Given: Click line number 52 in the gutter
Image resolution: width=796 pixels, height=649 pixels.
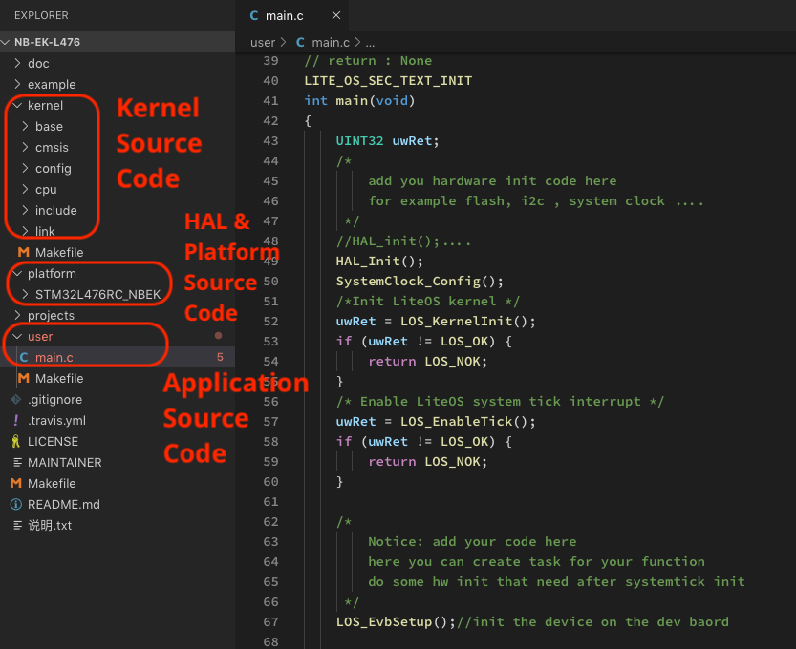Looking at the screenshot, I should pos(270,322).
